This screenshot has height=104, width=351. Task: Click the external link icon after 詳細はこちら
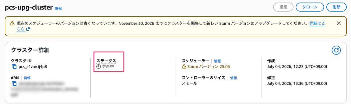28,29
